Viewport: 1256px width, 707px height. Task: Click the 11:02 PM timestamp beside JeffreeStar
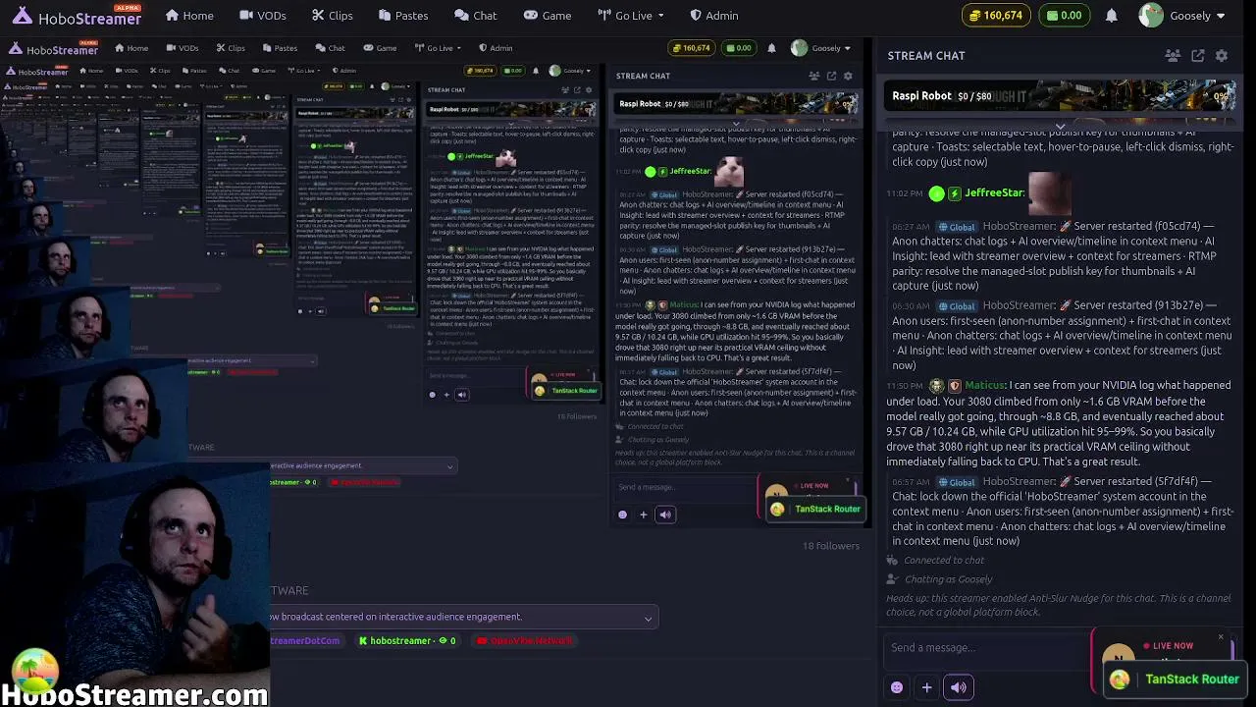[x=905, y=194]
